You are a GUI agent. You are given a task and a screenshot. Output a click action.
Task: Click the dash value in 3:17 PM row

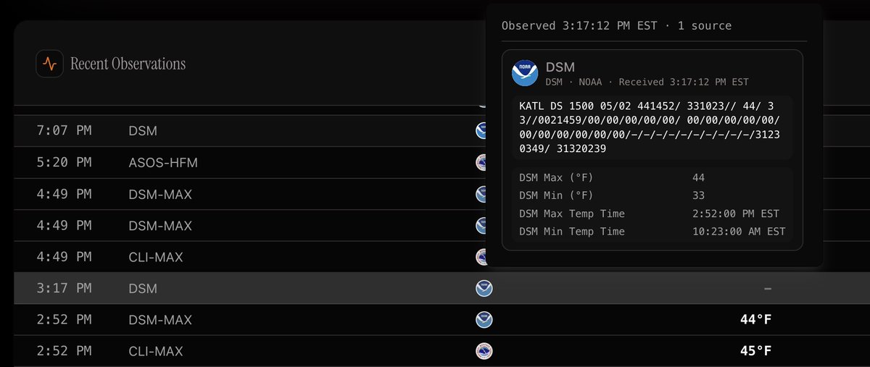tap(767, 288)
